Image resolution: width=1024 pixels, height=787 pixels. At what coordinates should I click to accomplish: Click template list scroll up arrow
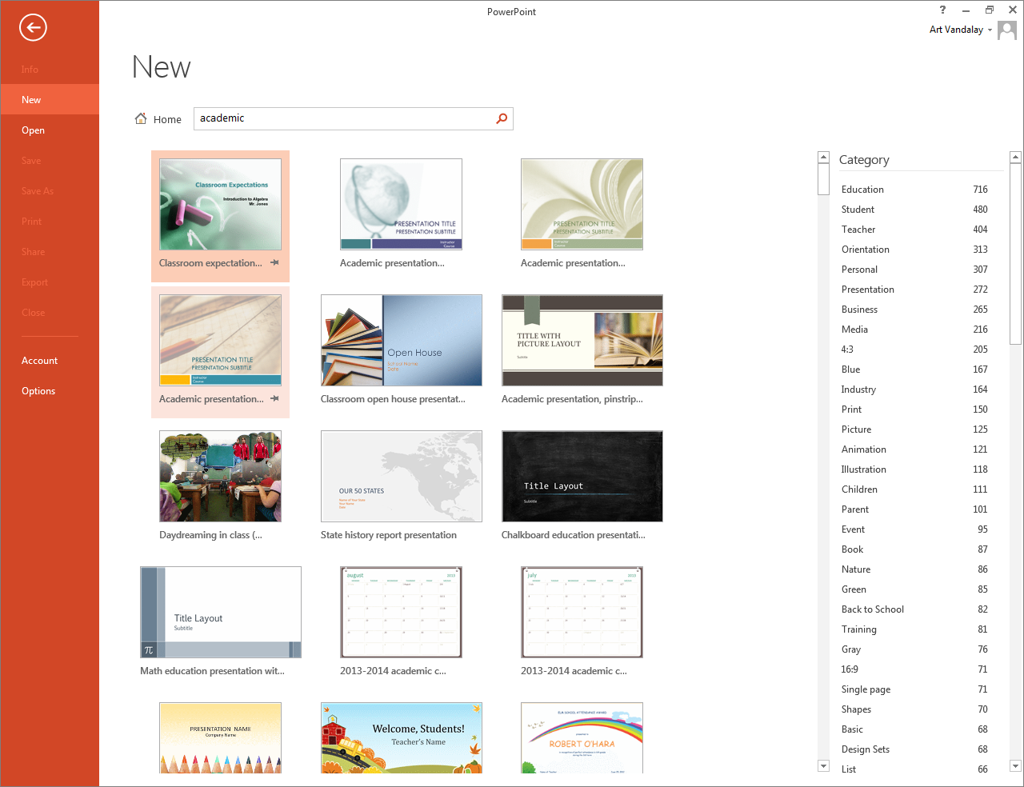coord(823,157)
